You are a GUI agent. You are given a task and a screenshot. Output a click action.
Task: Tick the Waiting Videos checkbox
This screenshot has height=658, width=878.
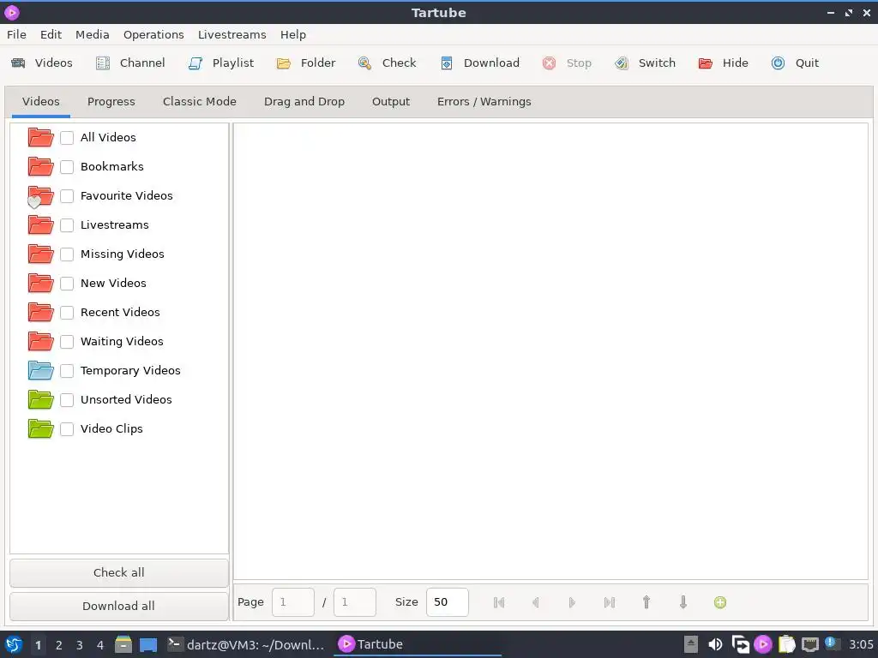pyautogui.click(x=67, y=341)
